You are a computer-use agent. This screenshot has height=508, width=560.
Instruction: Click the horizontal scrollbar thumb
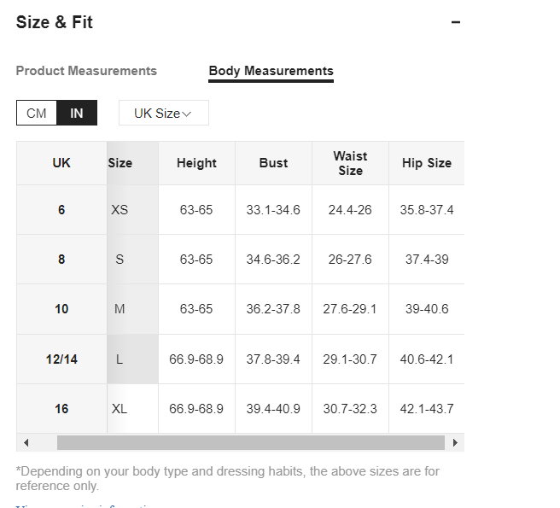251,443
